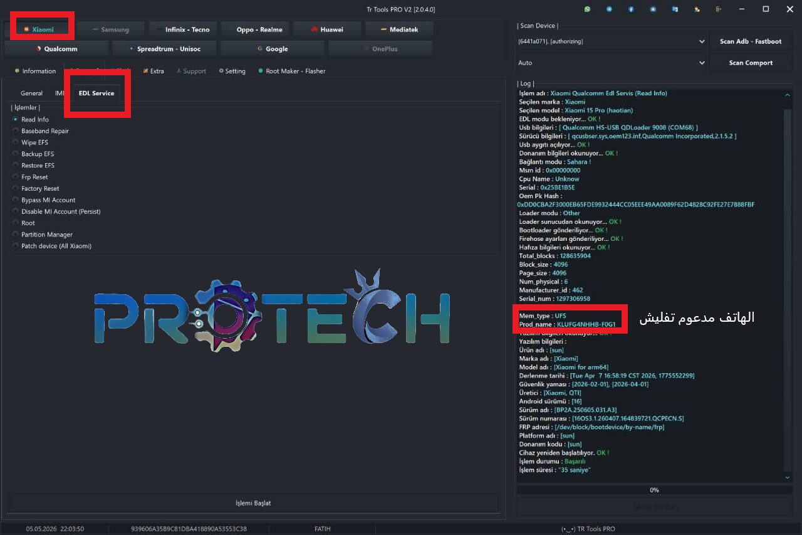The image size is (802, 535).
Task: Open the Extra tab
Action: (x=154, y=71)
